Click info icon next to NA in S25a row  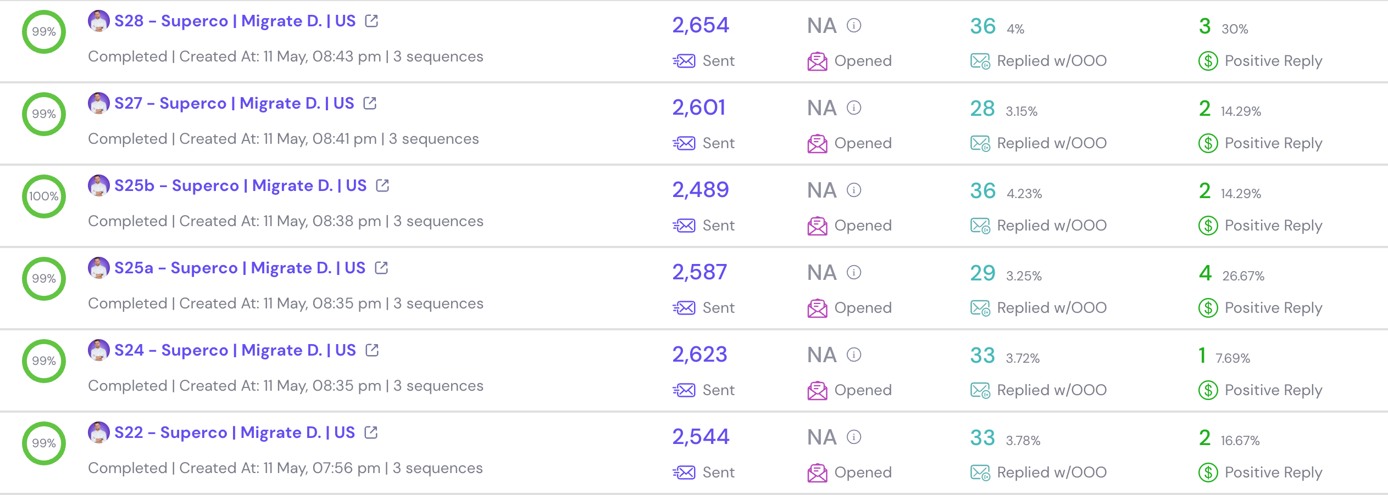(854, 272)
